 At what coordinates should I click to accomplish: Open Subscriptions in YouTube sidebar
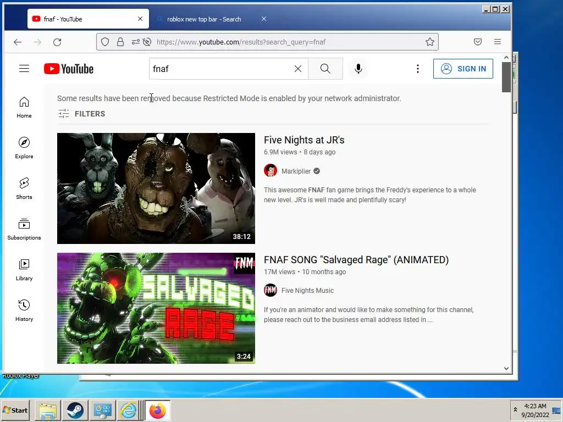coord(24,229)
